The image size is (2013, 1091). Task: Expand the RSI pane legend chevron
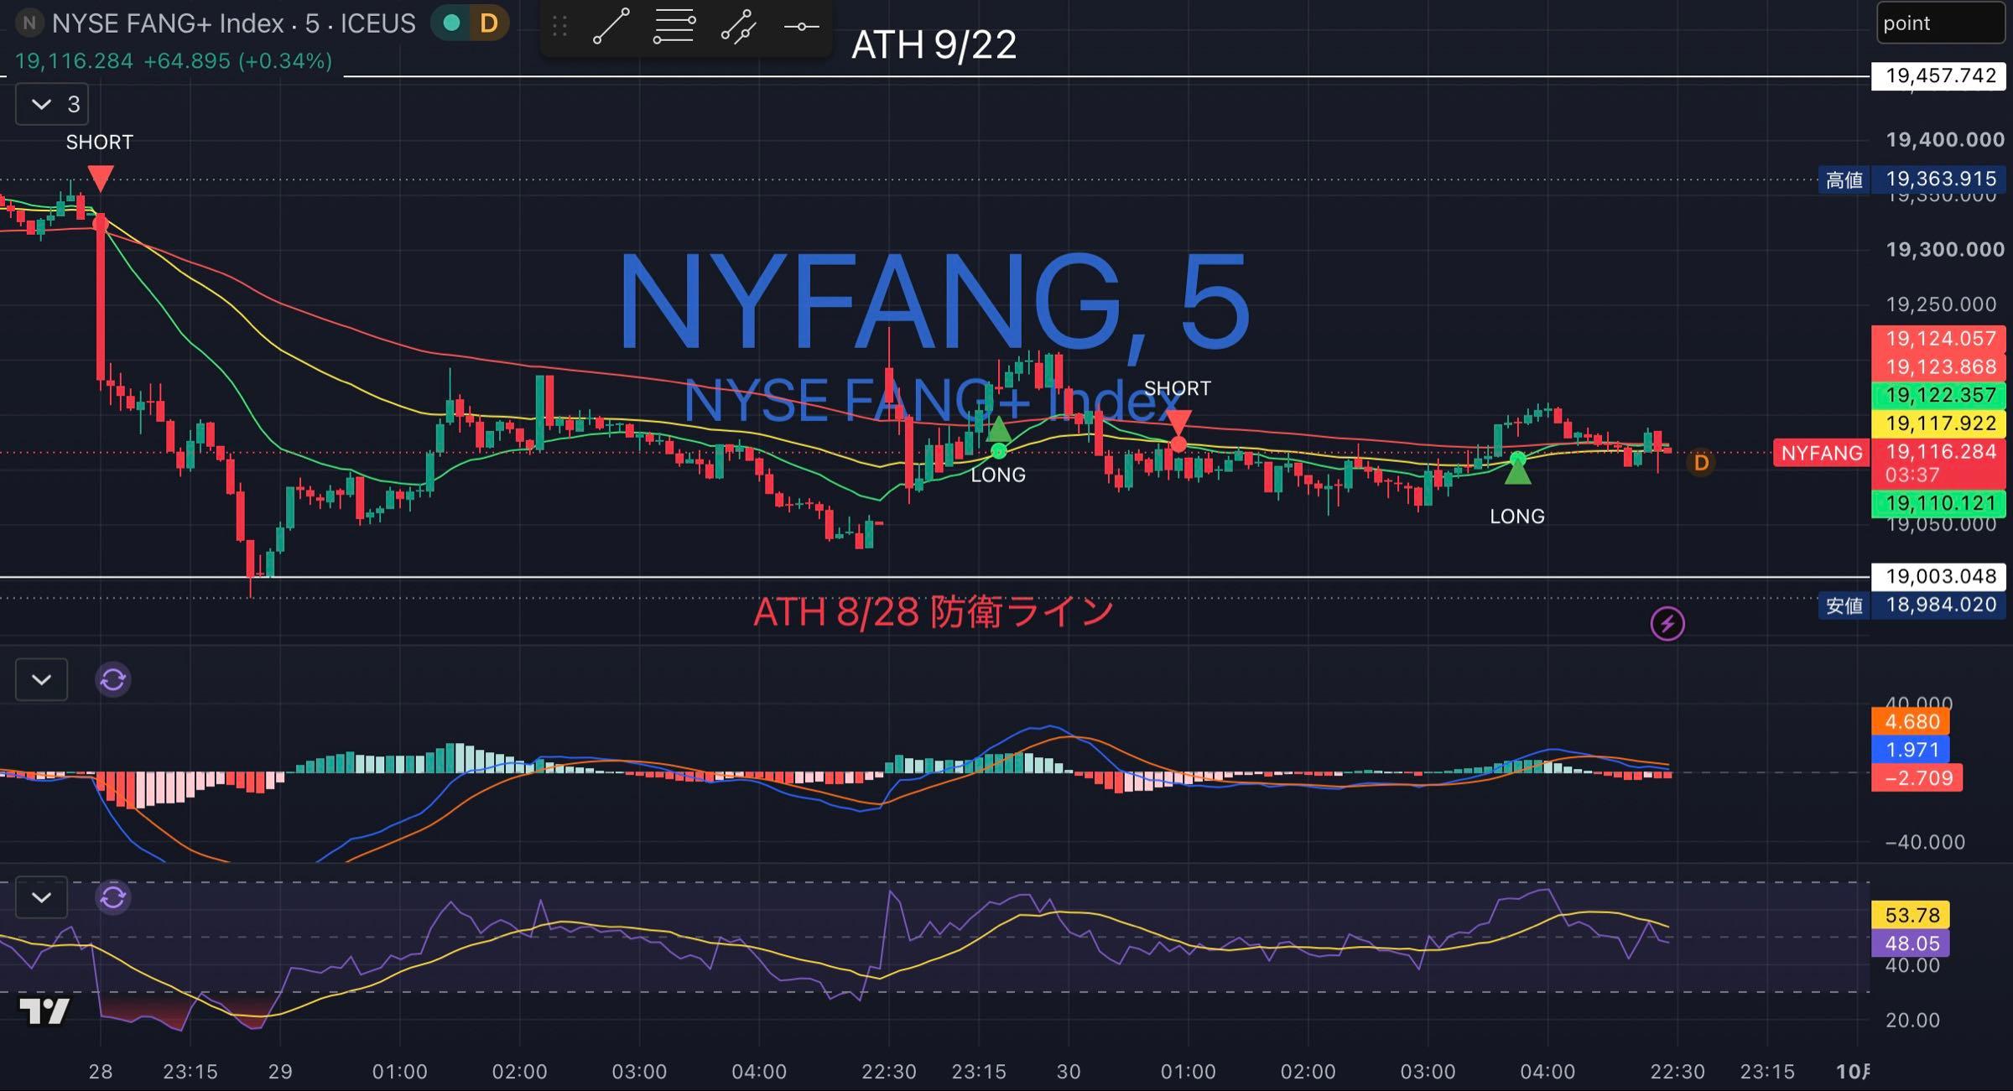[41, 898]
